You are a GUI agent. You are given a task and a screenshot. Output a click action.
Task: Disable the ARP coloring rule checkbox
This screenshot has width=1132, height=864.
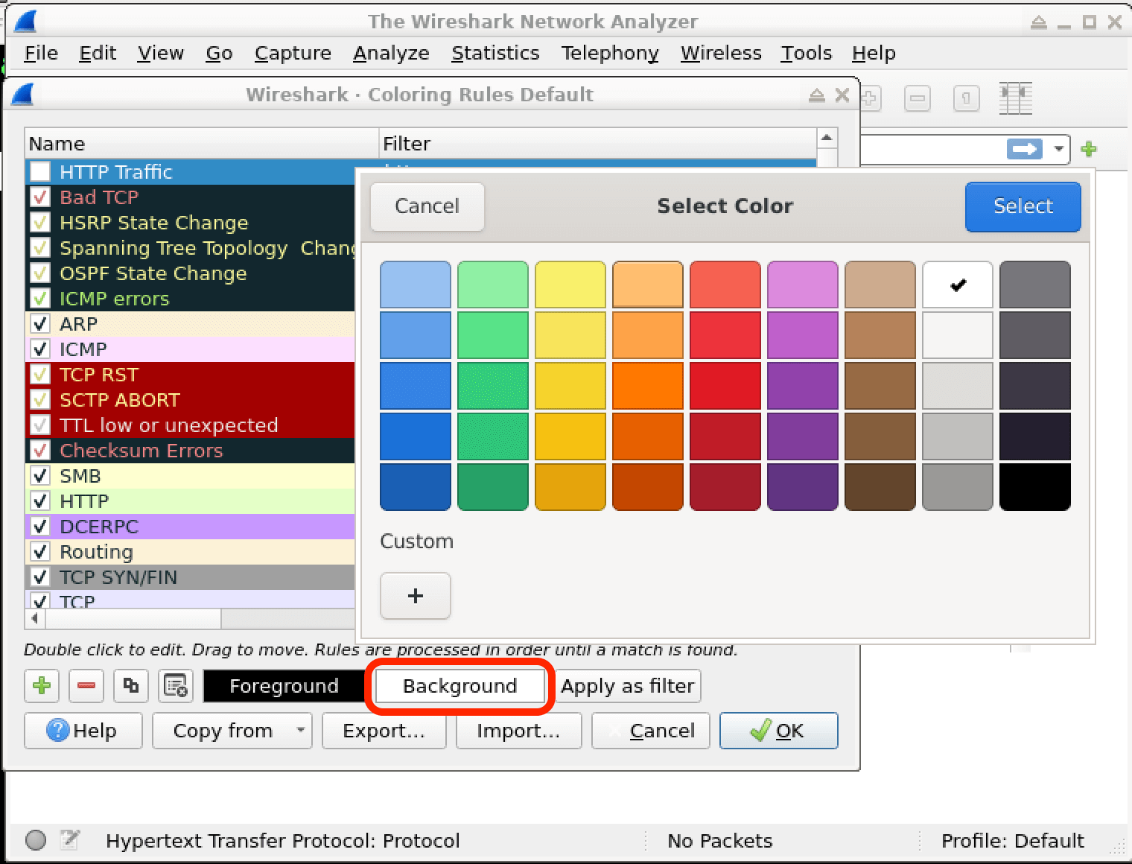click(40, 324)
